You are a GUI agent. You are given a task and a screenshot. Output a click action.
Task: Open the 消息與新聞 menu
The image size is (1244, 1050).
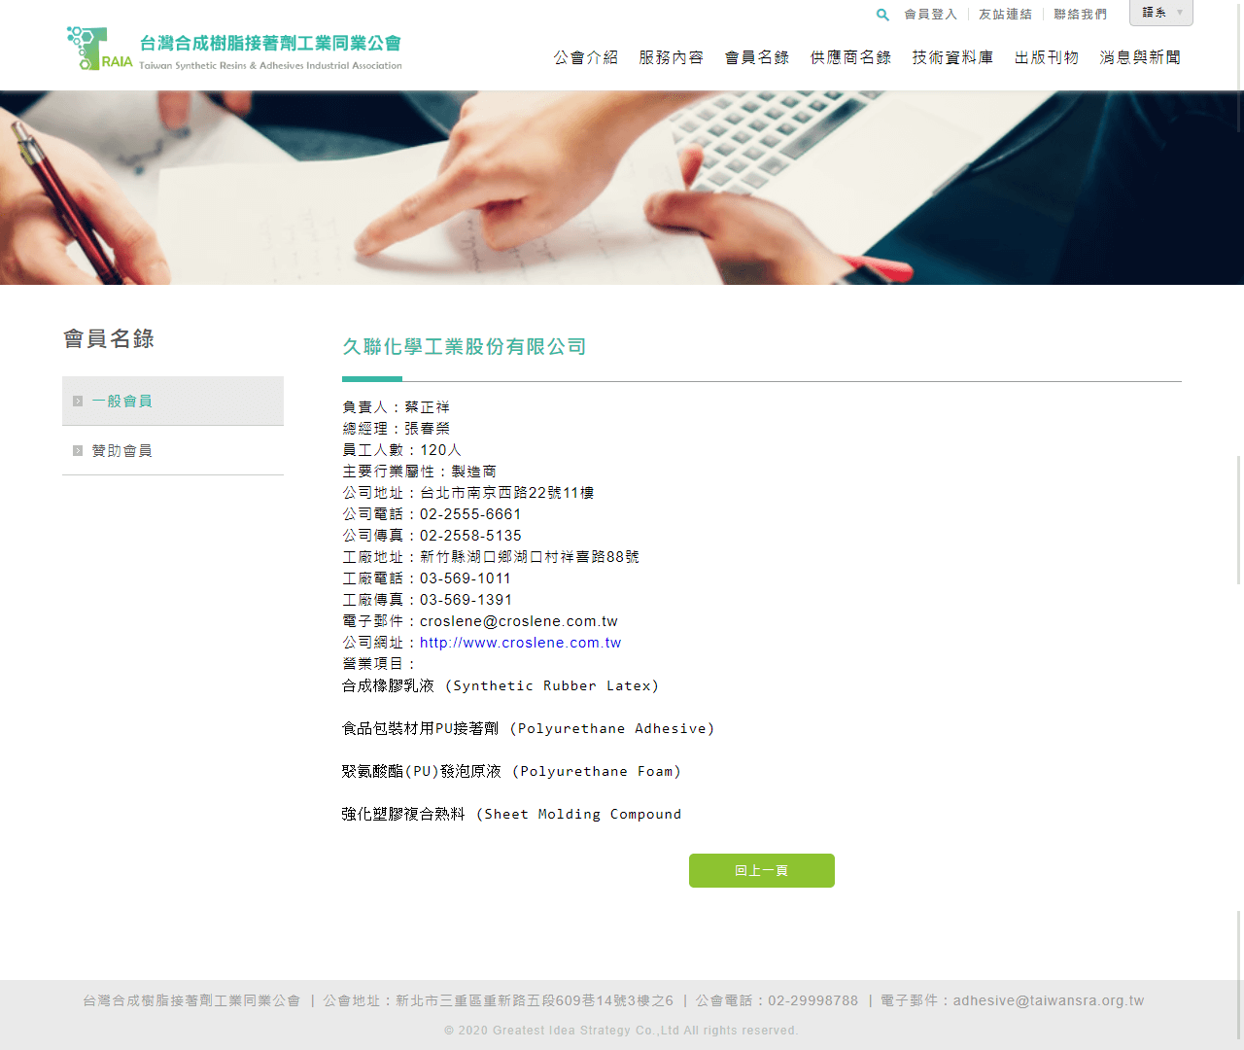pyautogui.click(x=1140, y=57)
